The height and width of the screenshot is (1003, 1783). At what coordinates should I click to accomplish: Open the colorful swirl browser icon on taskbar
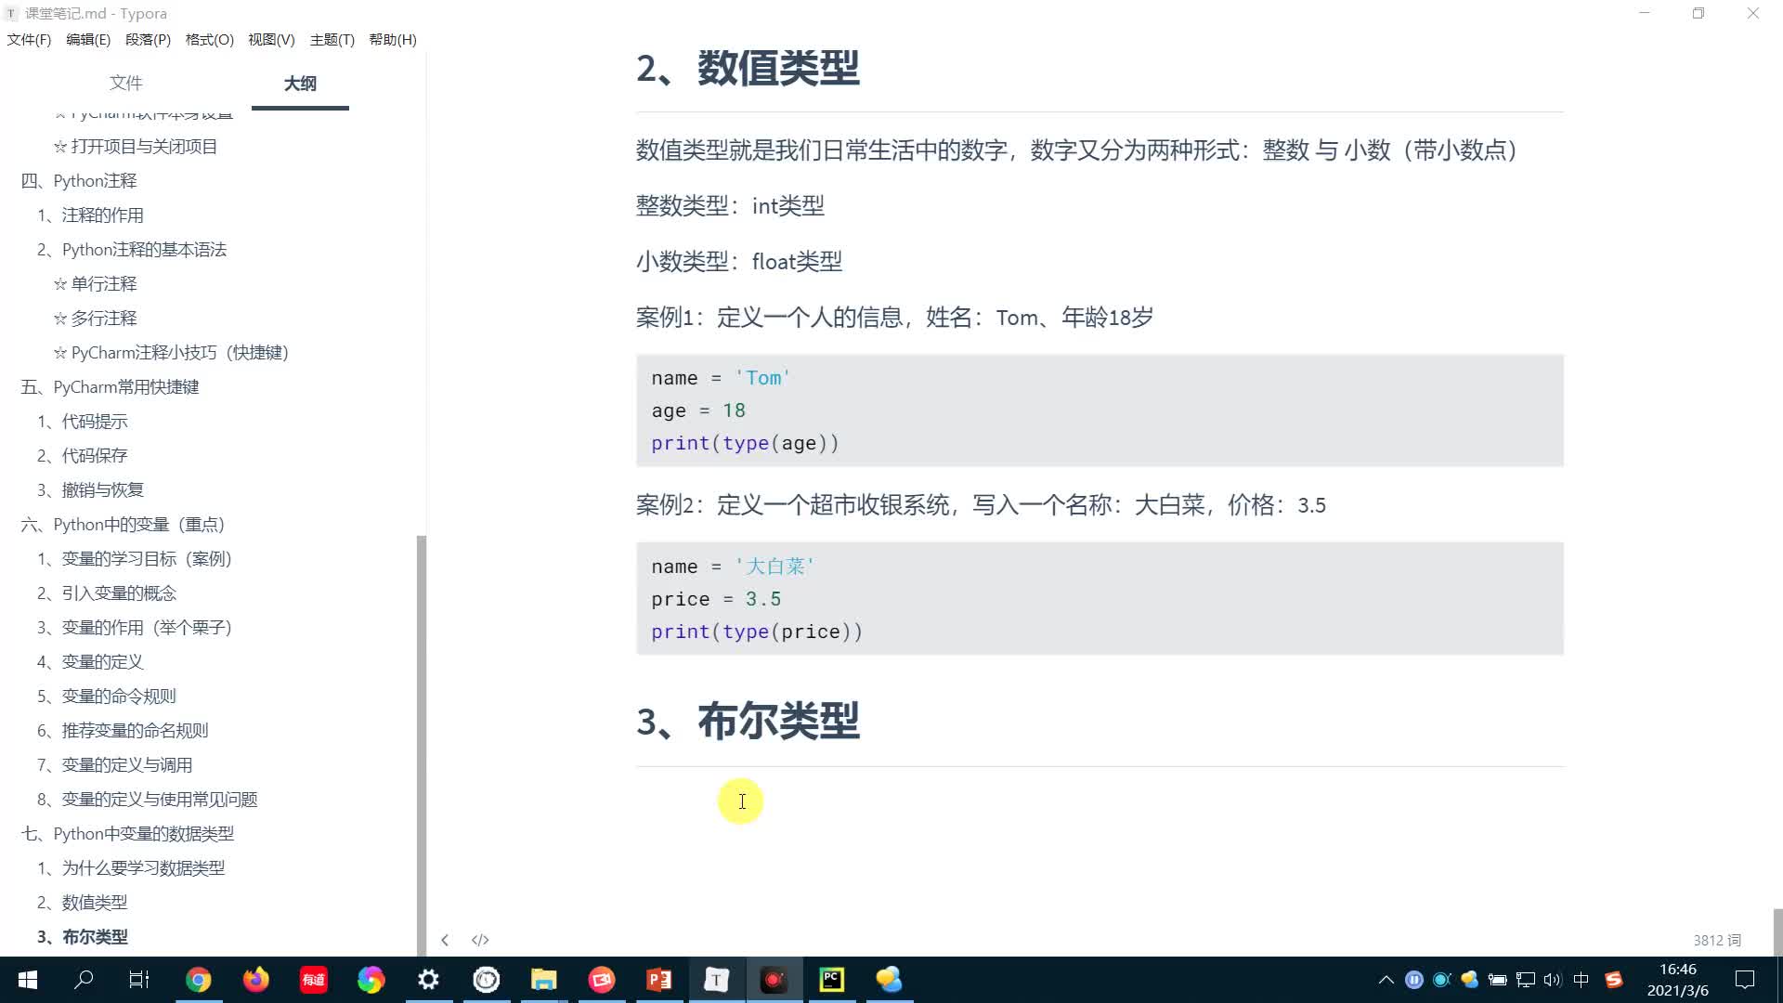coord(371,980)
